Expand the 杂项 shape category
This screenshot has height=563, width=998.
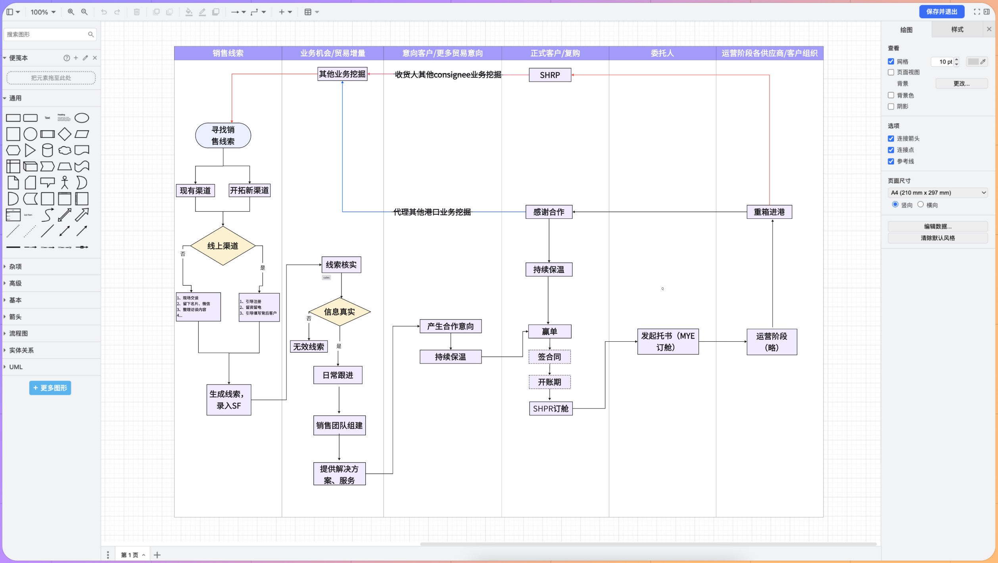pos(51,266)
